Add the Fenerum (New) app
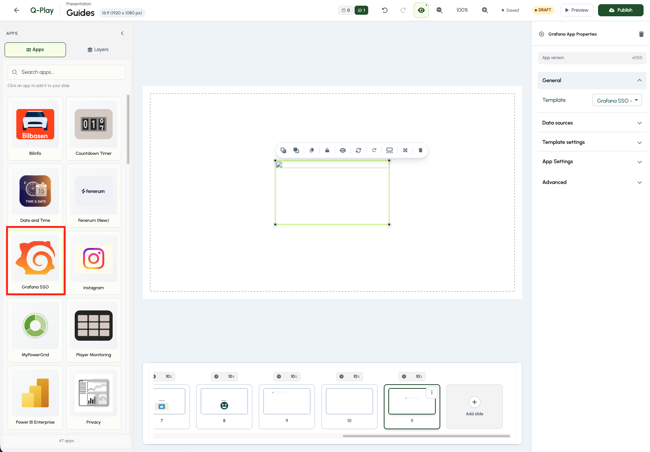The height and width of the screenshot is (452, 650). point(94,195)
